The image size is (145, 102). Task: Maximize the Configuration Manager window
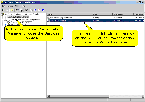point(140,2)
